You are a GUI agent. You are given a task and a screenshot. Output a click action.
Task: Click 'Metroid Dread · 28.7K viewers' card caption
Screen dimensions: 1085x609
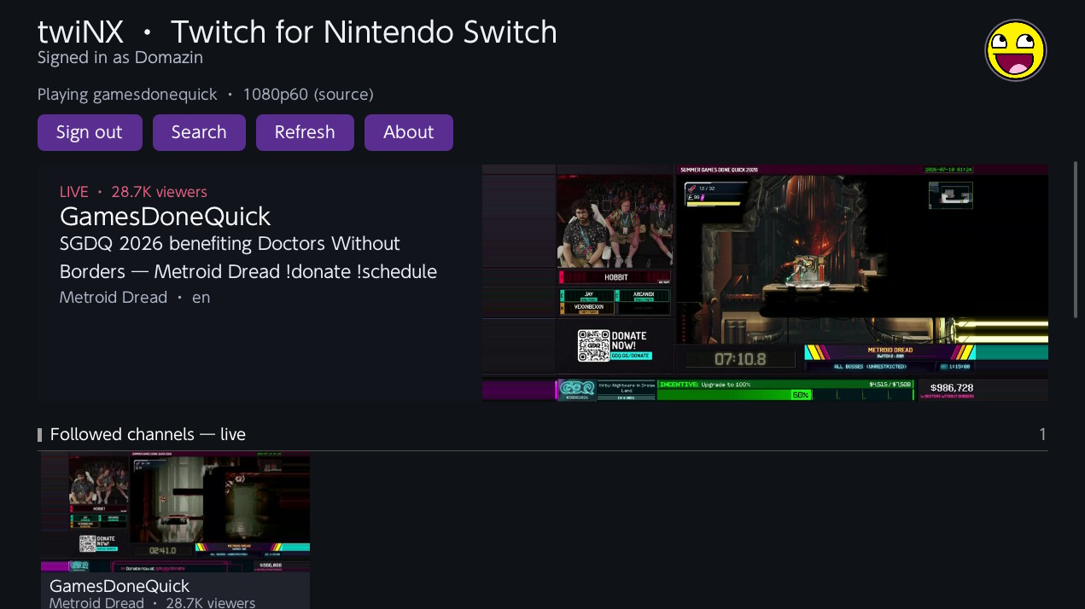pyautogui.click(x=153, y=602)
